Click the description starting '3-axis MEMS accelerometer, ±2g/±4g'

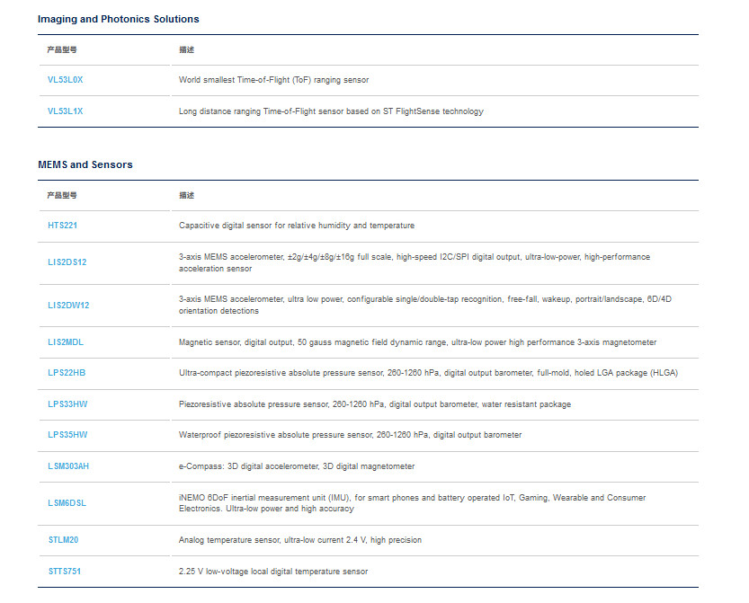(415, 262)
